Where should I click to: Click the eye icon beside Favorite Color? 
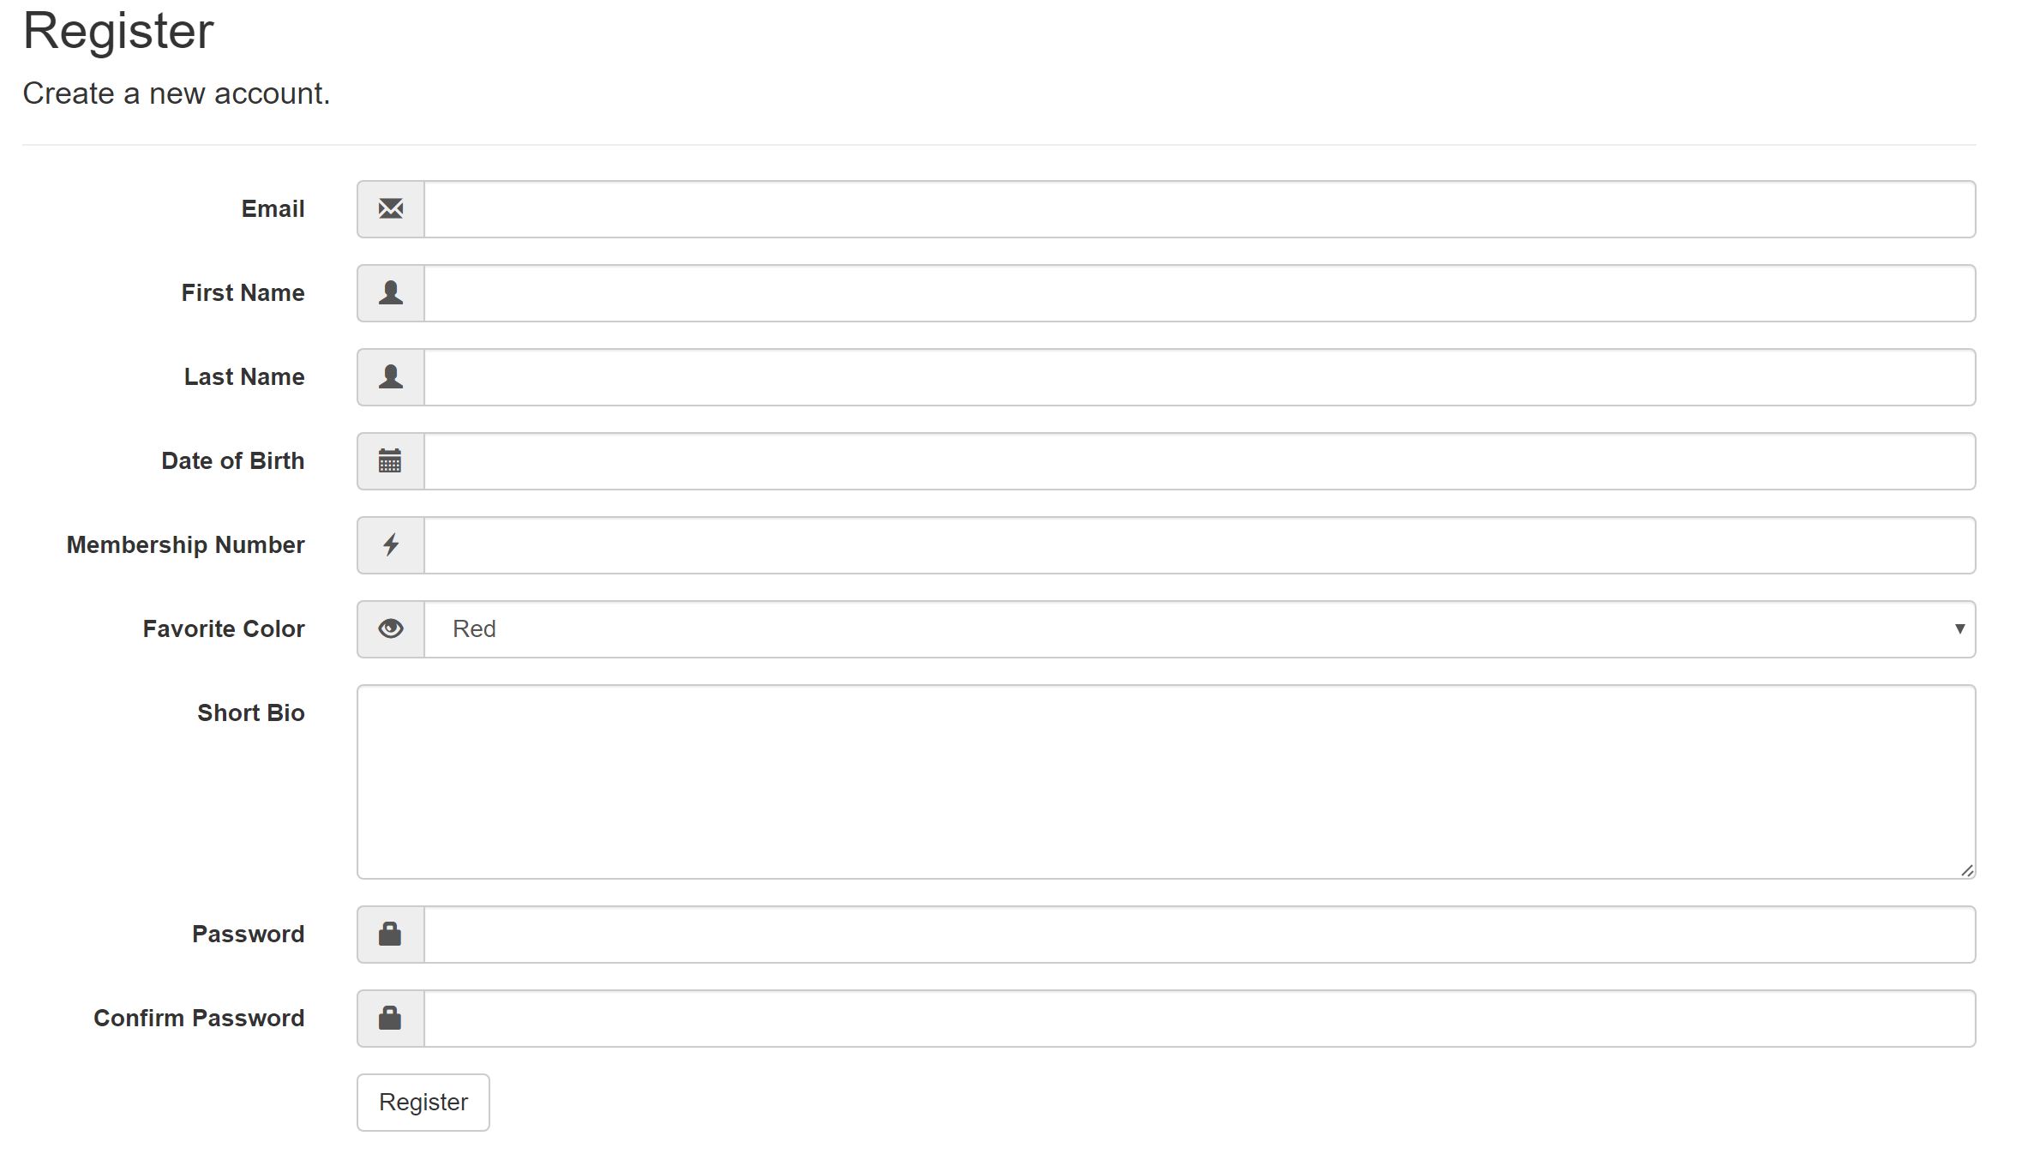[x=391, y=628]
